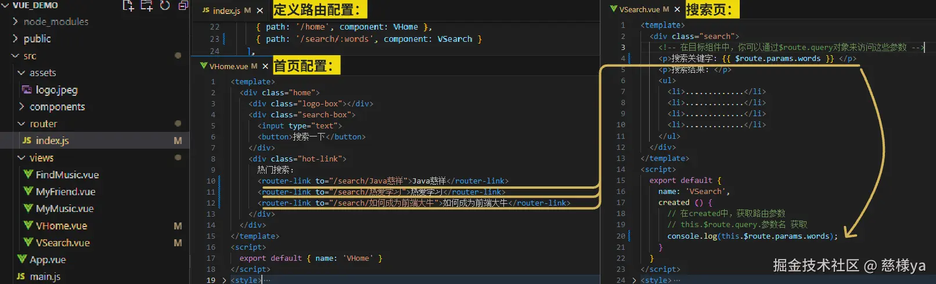Select index.js in the router folder
The height and width of the screenshot is (284, 936).
pyautogui.click(x=52, y=141)
